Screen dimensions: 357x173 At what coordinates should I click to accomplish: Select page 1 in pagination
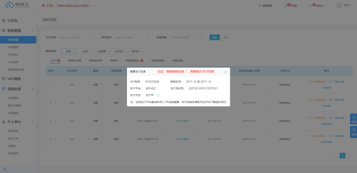pyautogui.click(x=342, y=156)
